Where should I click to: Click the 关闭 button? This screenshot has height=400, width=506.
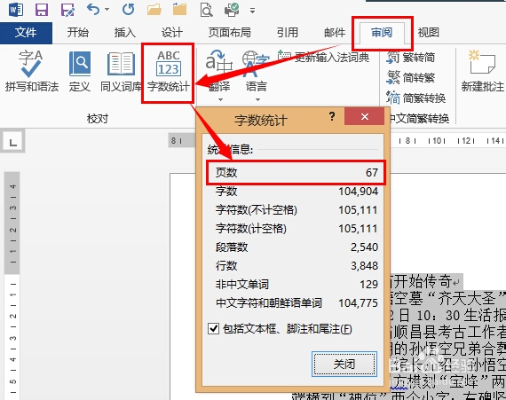(x=344, y=364)
